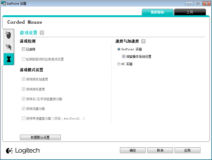
Task: Select the game settings rook icon
Action: pos(9,59)
